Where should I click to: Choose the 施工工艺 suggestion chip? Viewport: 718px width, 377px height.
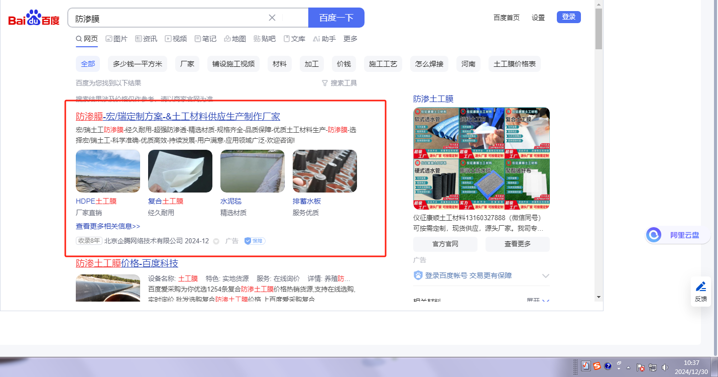(383, 64)
